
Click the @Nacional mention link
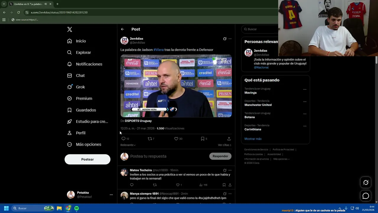(261, 67)
